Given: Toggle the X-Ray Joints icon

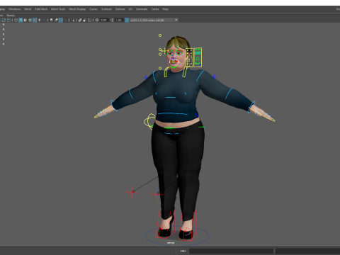Looking at the screenshot, I should pyautogui.click(x=89, y=20).
